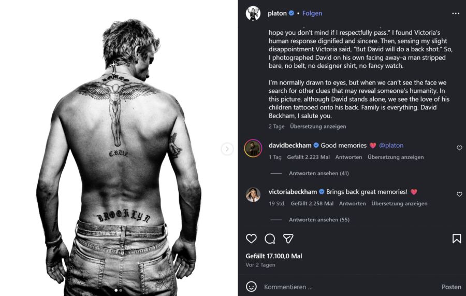Go to next photo with carousel arrow
Screen dimensions: 466x296
[x=227, y=149]
